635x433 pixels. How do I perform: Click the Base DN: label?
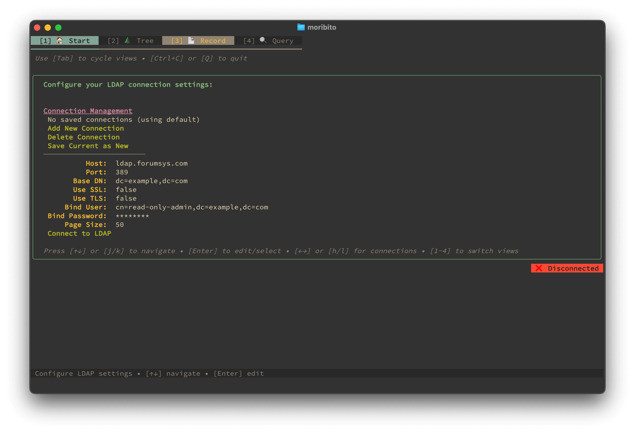coord(90,181)
